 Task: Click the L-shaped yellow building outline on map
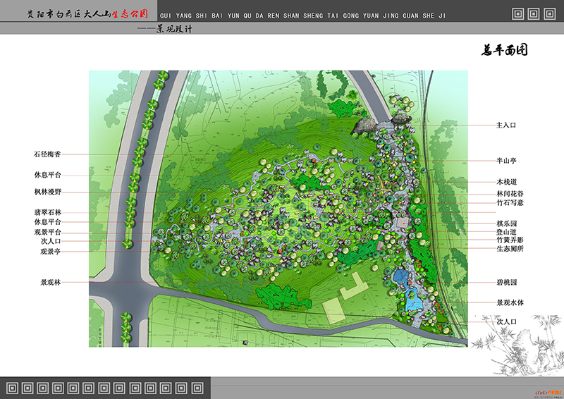pyautogui.click(x=354, y=286)
